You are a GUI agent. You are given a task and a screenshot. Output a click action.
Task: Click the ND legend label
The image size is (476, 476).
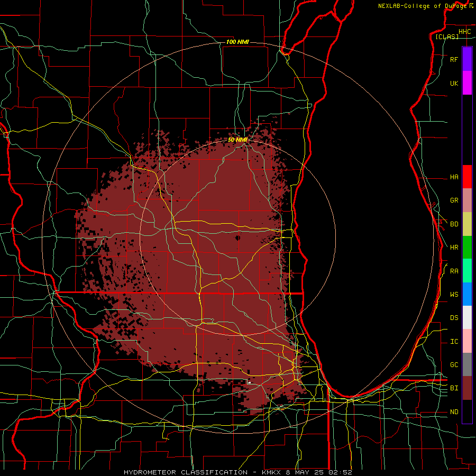click(454, 412)
